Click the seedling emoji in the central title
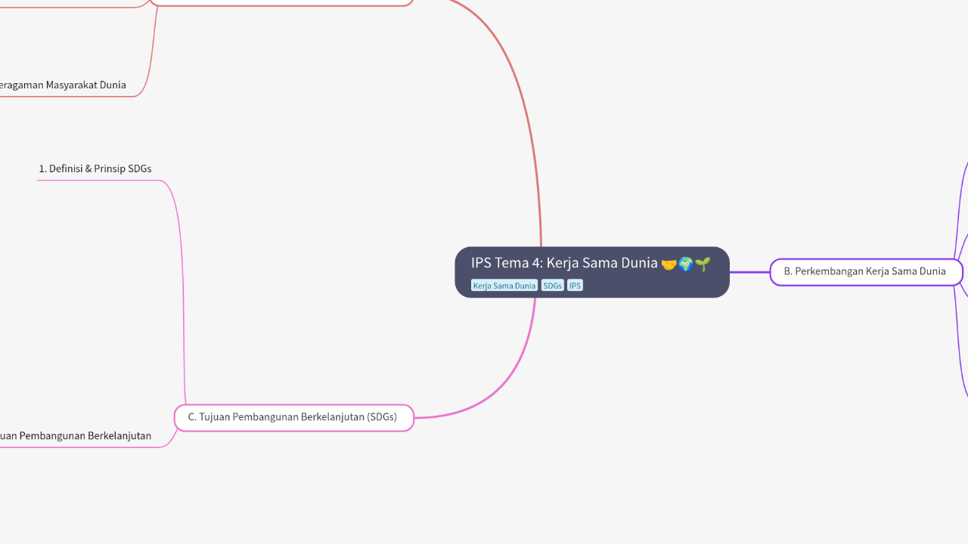 pyautogui.click(x=703, y=264)
